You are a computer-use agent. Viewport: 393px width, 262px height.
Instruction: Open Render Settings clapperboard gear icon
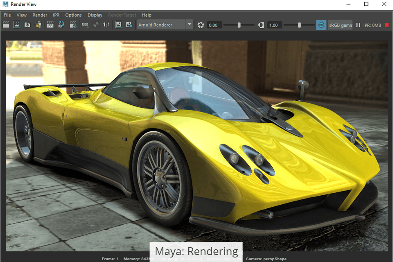(x=73, y=25)
